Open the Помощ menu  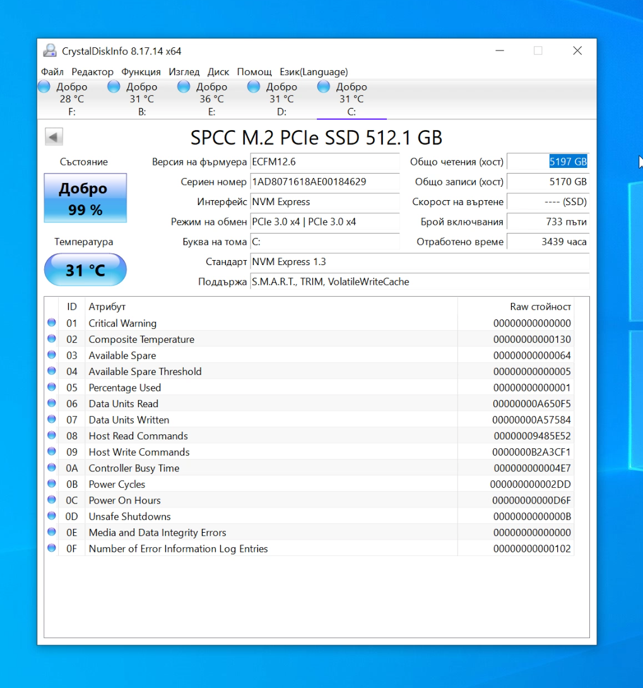click(254, 71)
